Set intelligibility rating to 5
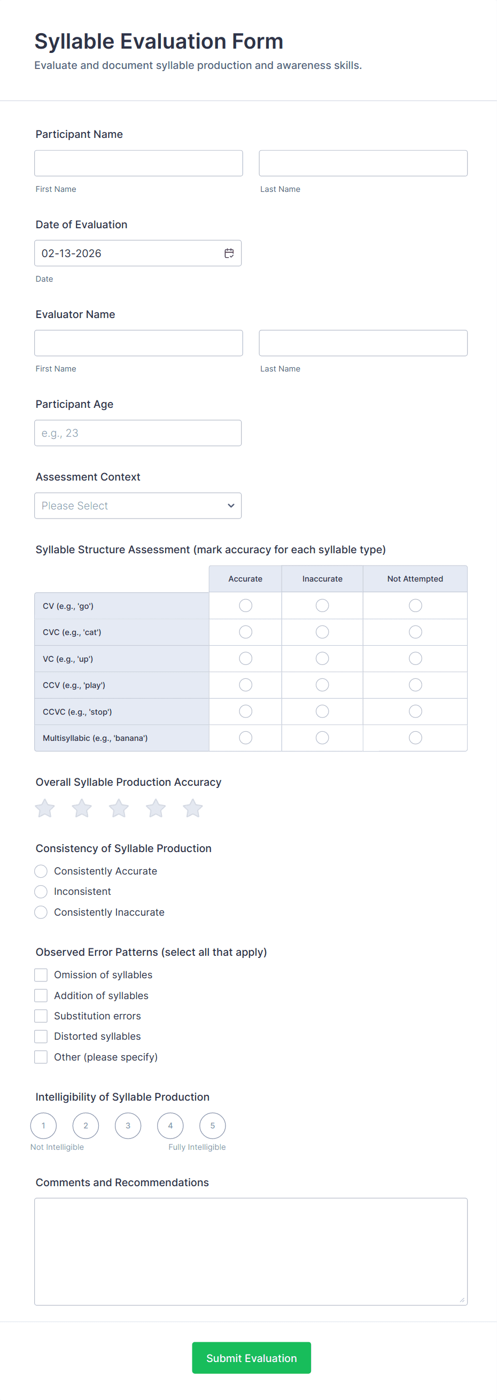The width and height of the screenshot is (497, 1400). tap(212, 1126)
